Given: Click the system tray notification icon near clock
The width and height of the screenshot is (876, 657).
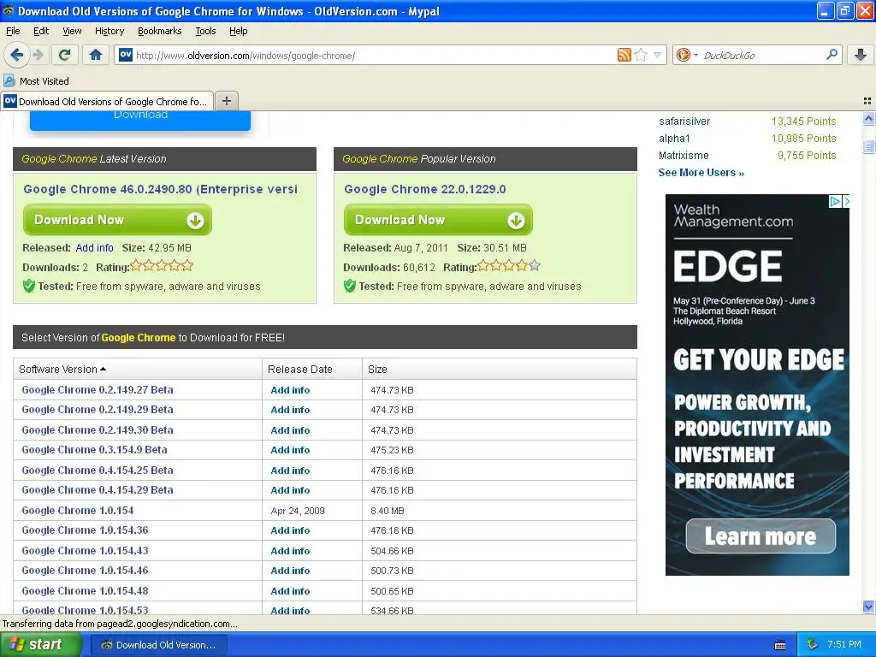Looking at the screenshot, I should coord(812,644).
